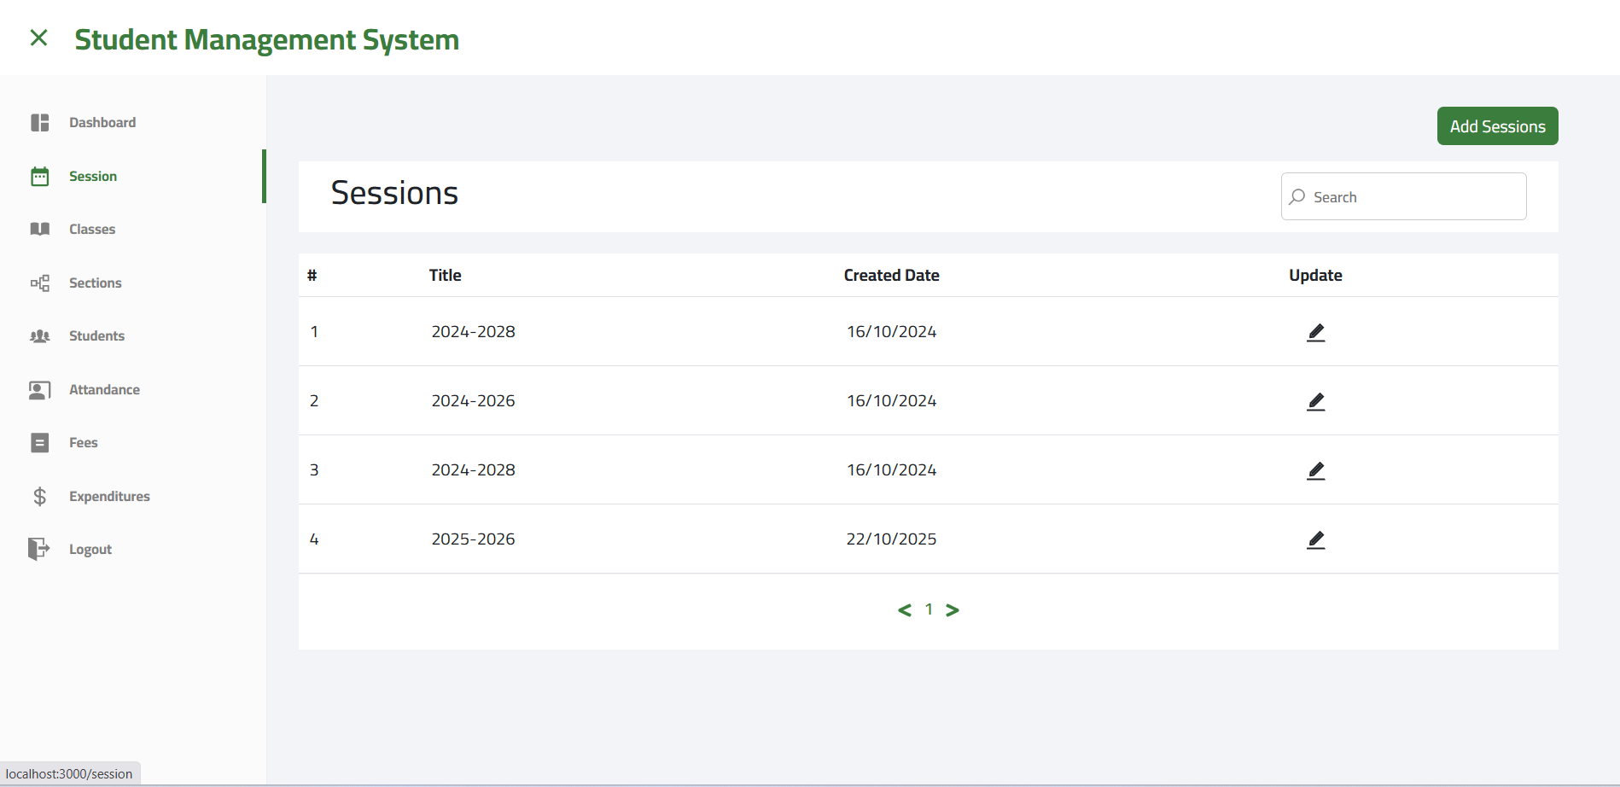Click the Students group icon
The width and height of the screenshot is (1620, 787).
click(40, 336)
